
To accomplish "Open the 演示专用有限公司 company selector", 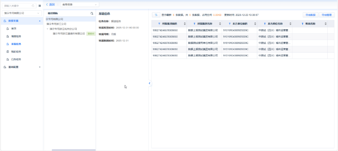I will point(22,13).
